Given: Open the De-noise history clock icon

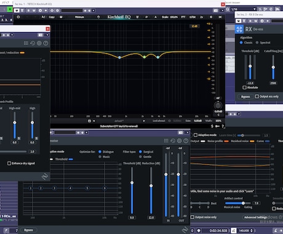Looking at the screenshot, I should click(173, 141).
